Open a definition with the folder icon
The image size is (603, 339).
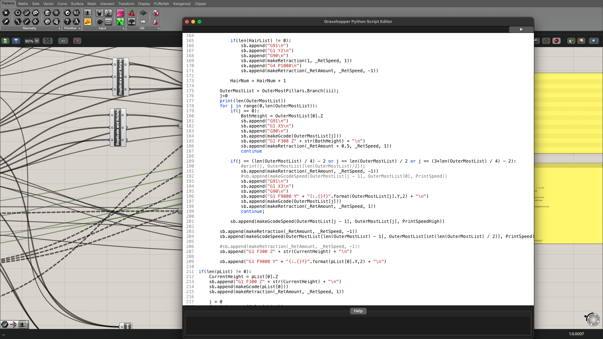point(5,41)
